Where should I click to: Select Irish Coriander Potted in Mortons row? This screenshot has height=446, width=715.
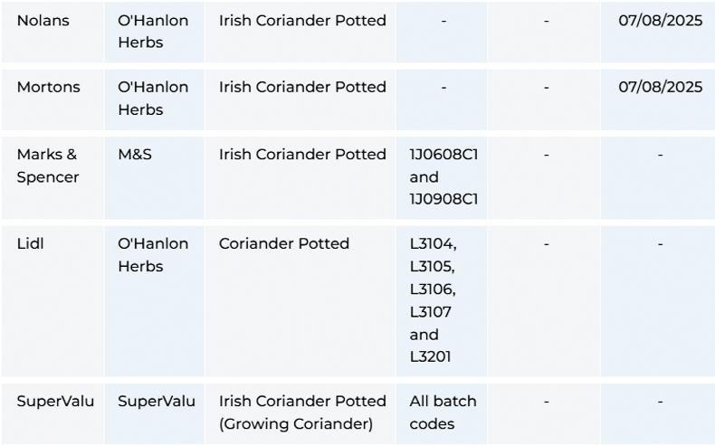tap(302, 88)
